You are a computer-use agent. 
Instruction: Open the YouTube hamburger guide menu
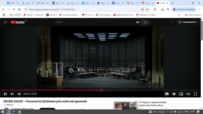coord(5,22)
